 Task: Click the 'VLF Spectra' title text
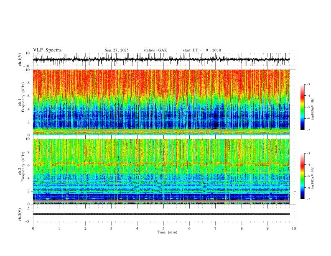point(47,50)
